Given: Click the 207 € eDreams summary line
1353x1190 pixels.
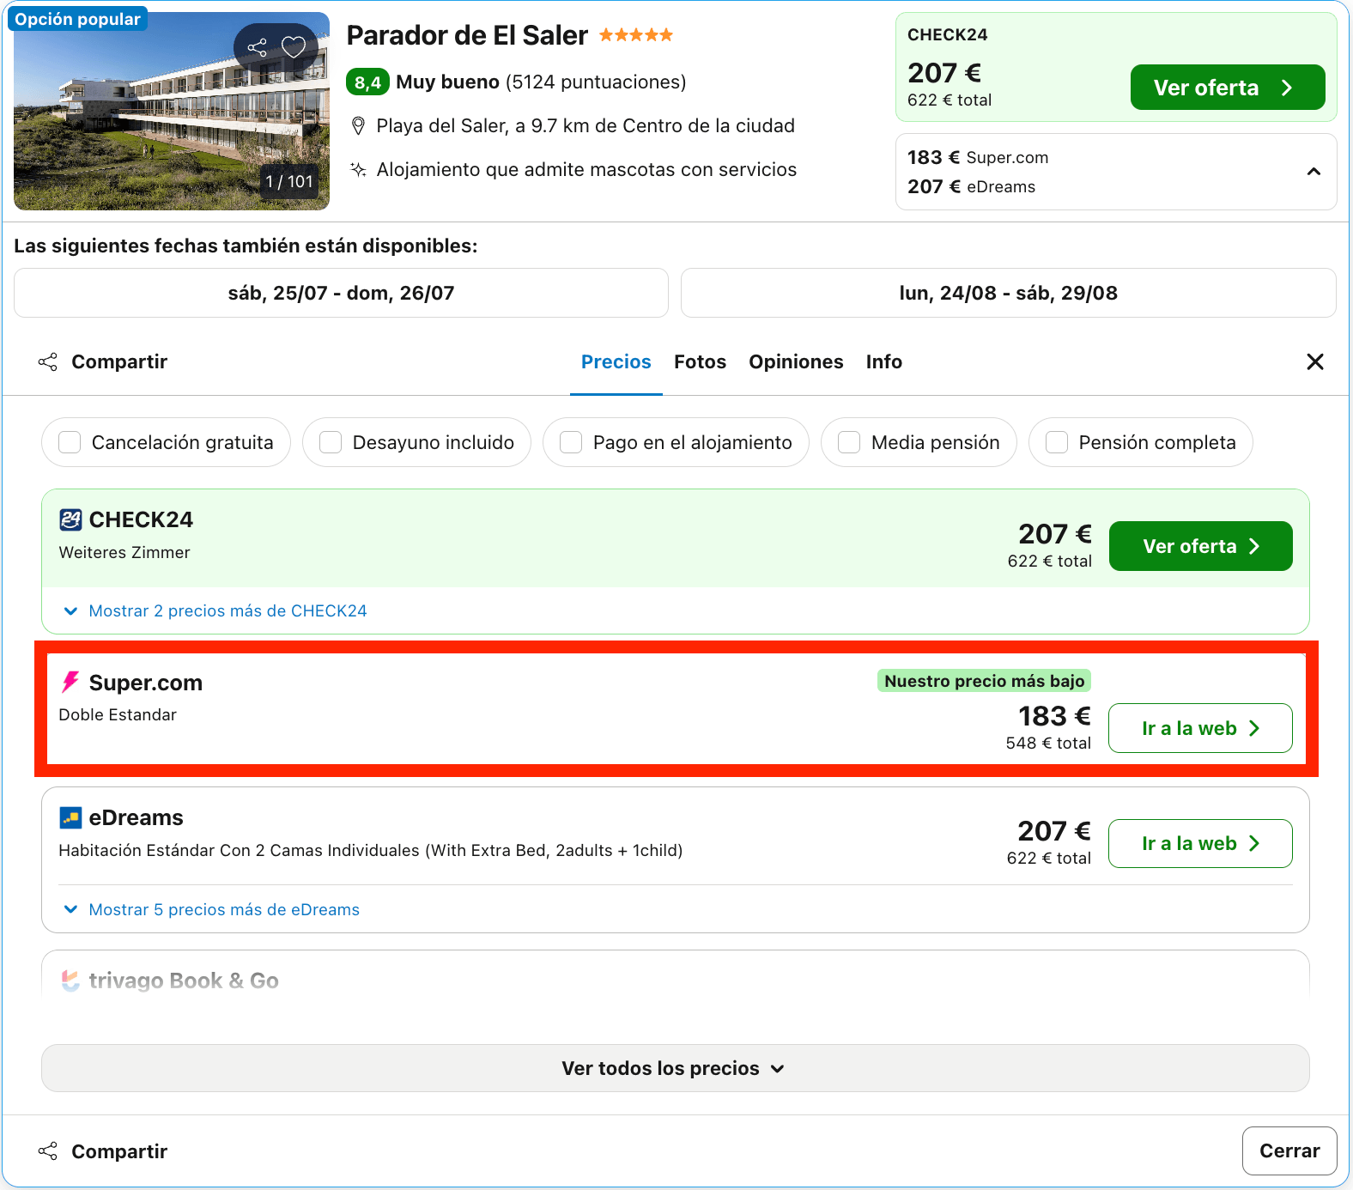Looking at the screenshot, I should 971,186.
